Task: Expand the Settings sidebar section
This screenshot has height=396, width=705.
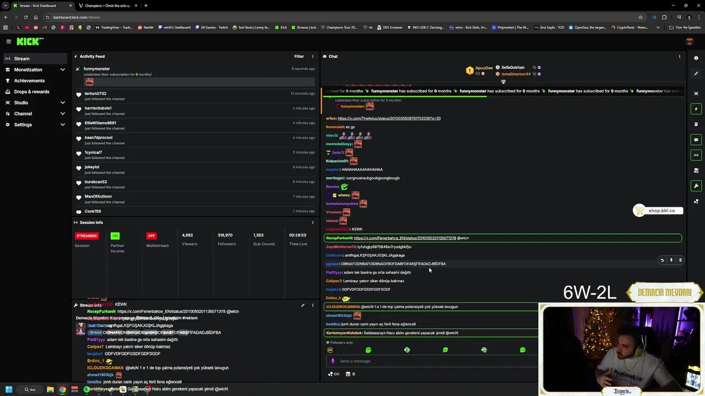Action: pyautogui.click(x=62, y=125)
